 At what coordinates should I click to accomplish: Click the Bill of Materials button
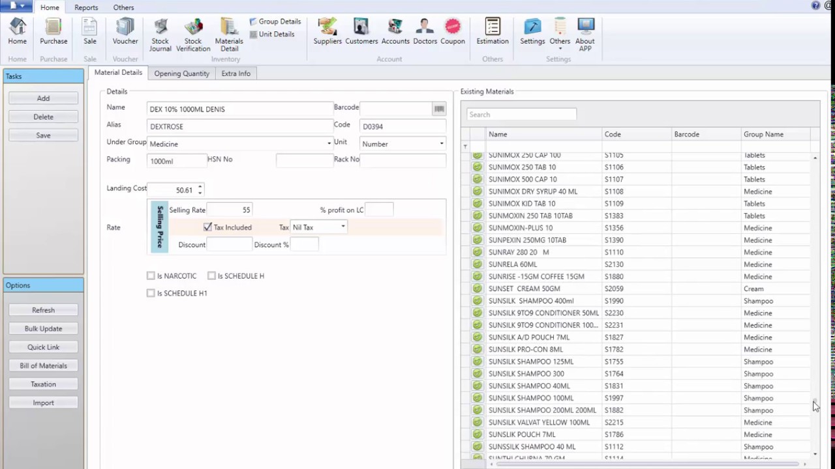[43, 365]
